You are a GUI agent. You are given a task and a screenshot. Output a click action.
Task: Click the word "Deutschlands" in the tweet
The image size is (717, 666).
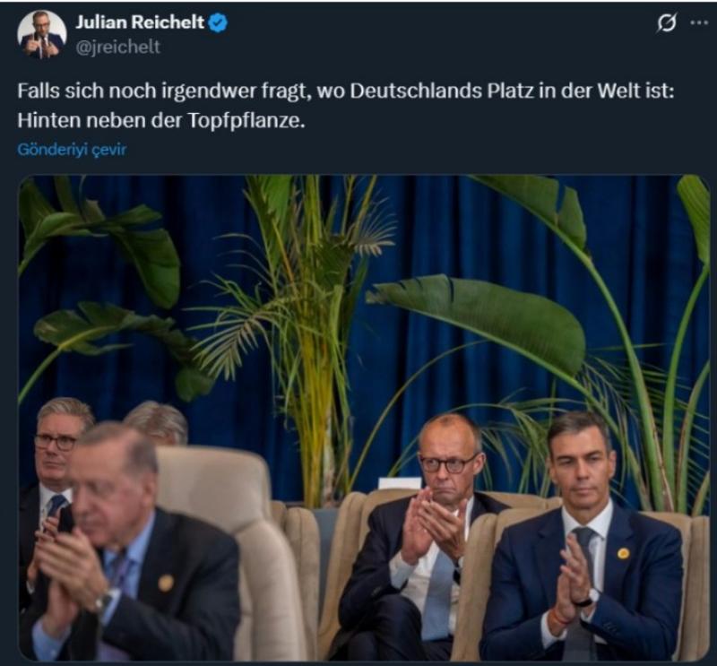click(x=416, y=91)
